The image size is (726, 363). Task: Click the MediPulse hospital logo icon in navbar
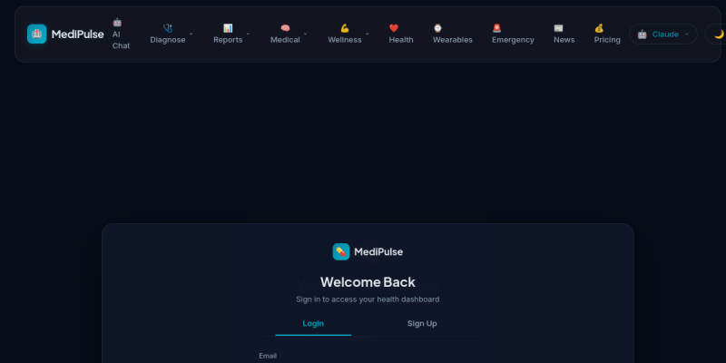pyautogui.click(x=36, y=34)
